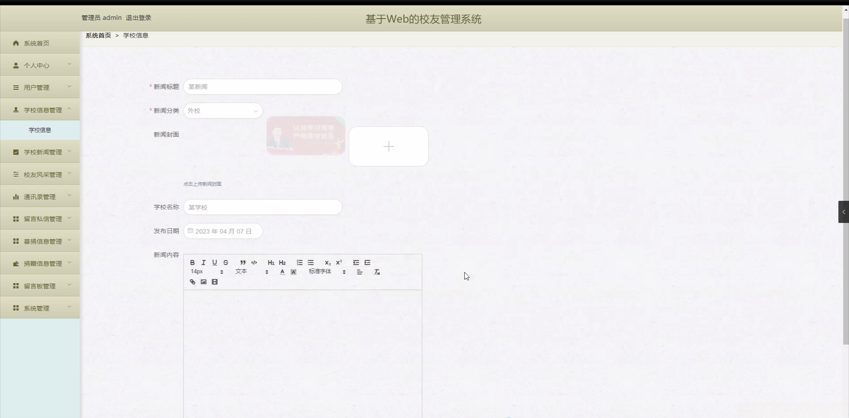Toggle bold formatting in the editor
This screenshot has width=849, height=418.
coord(192,262)
